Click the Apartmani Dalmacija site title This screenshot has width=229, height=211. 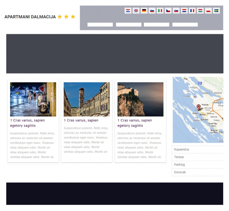pyautogui.click(x=30, y=17)
